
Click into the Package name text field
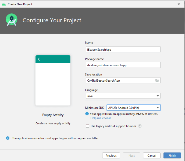tap(123, 65)
